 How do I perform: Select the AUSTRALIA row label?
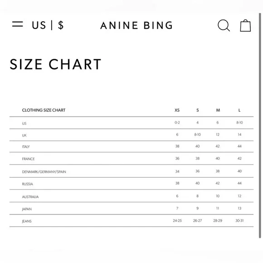(30, 197)
